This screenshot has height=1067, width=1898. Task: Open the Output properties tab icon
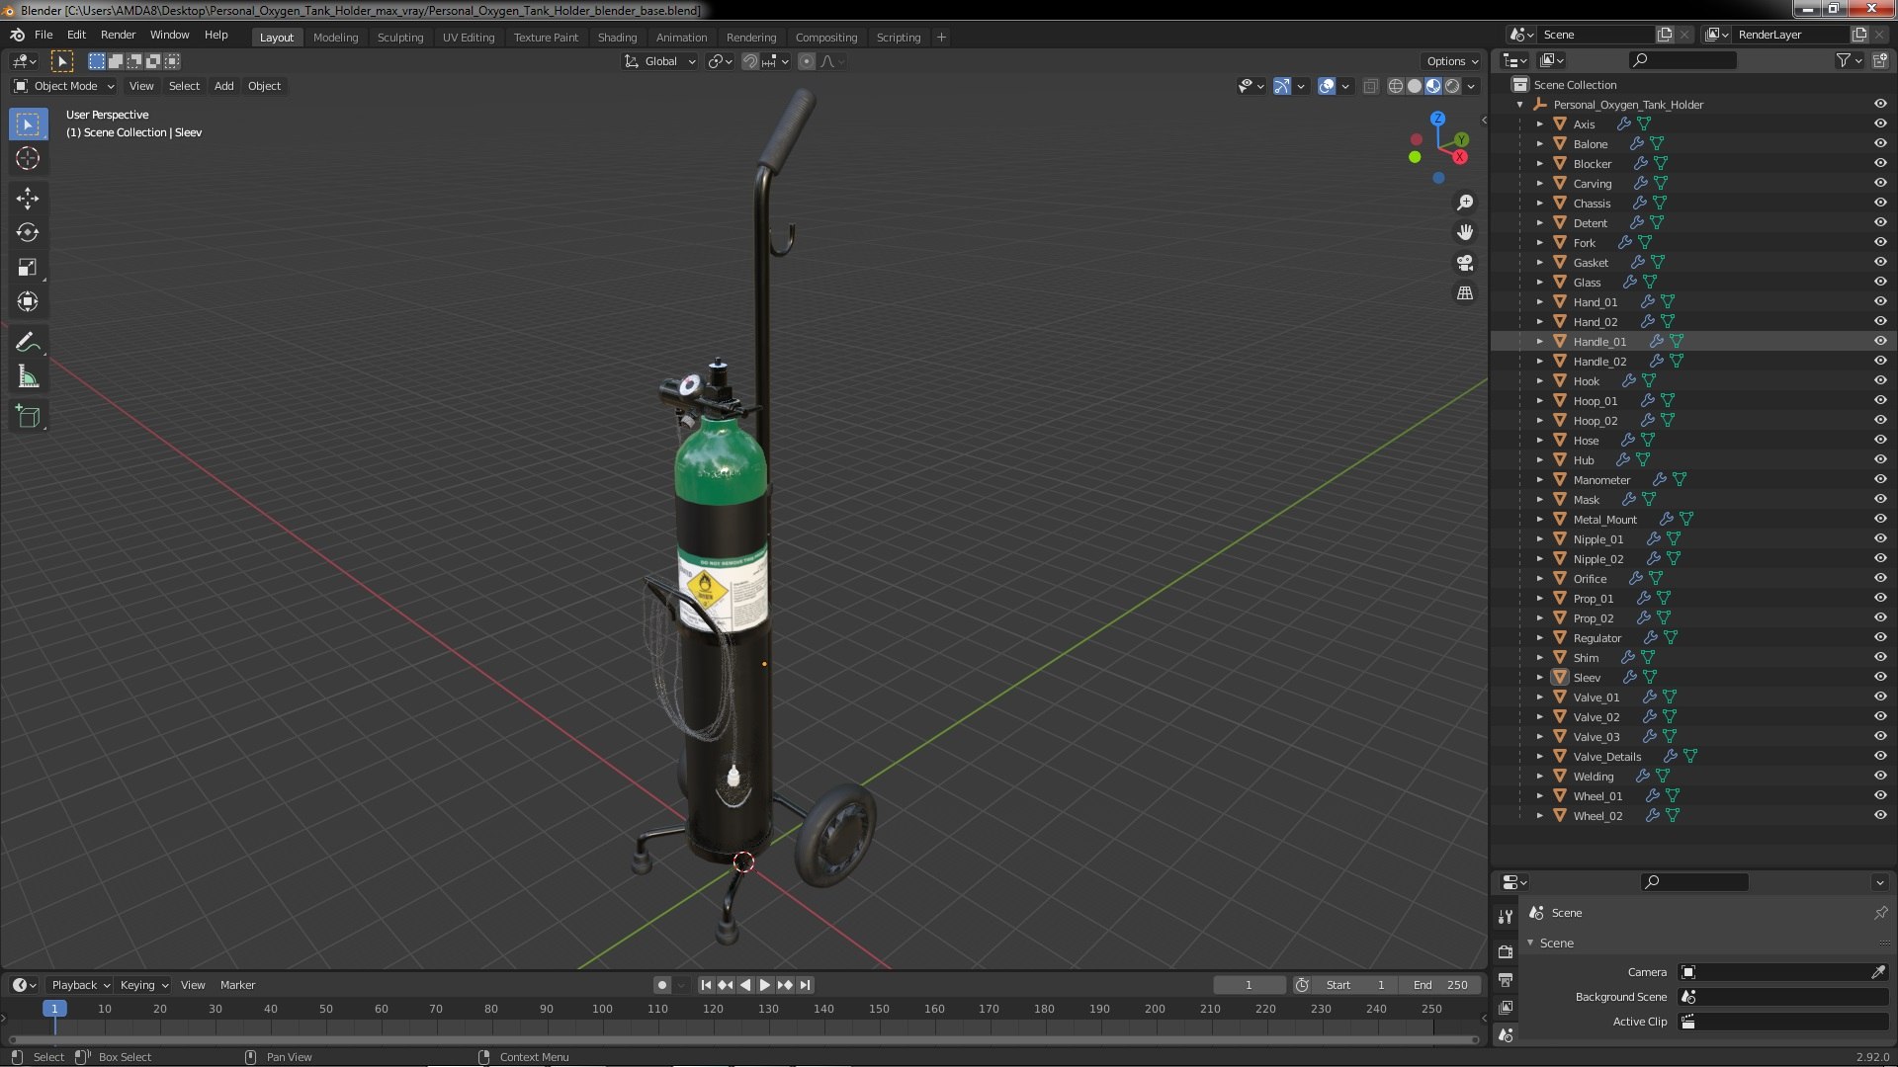coord(1506,980)
